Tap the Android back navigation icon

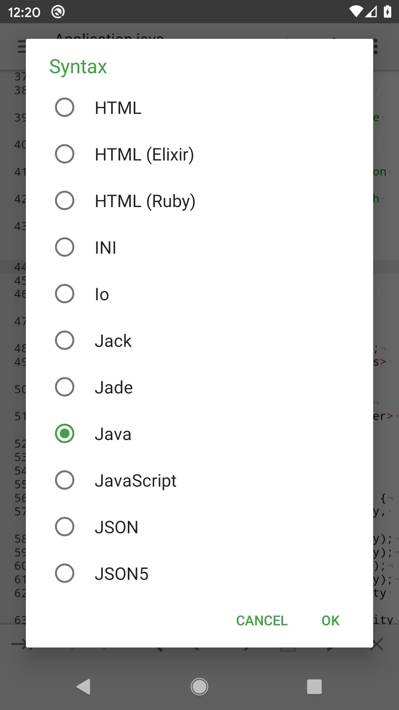pos(84,687)
